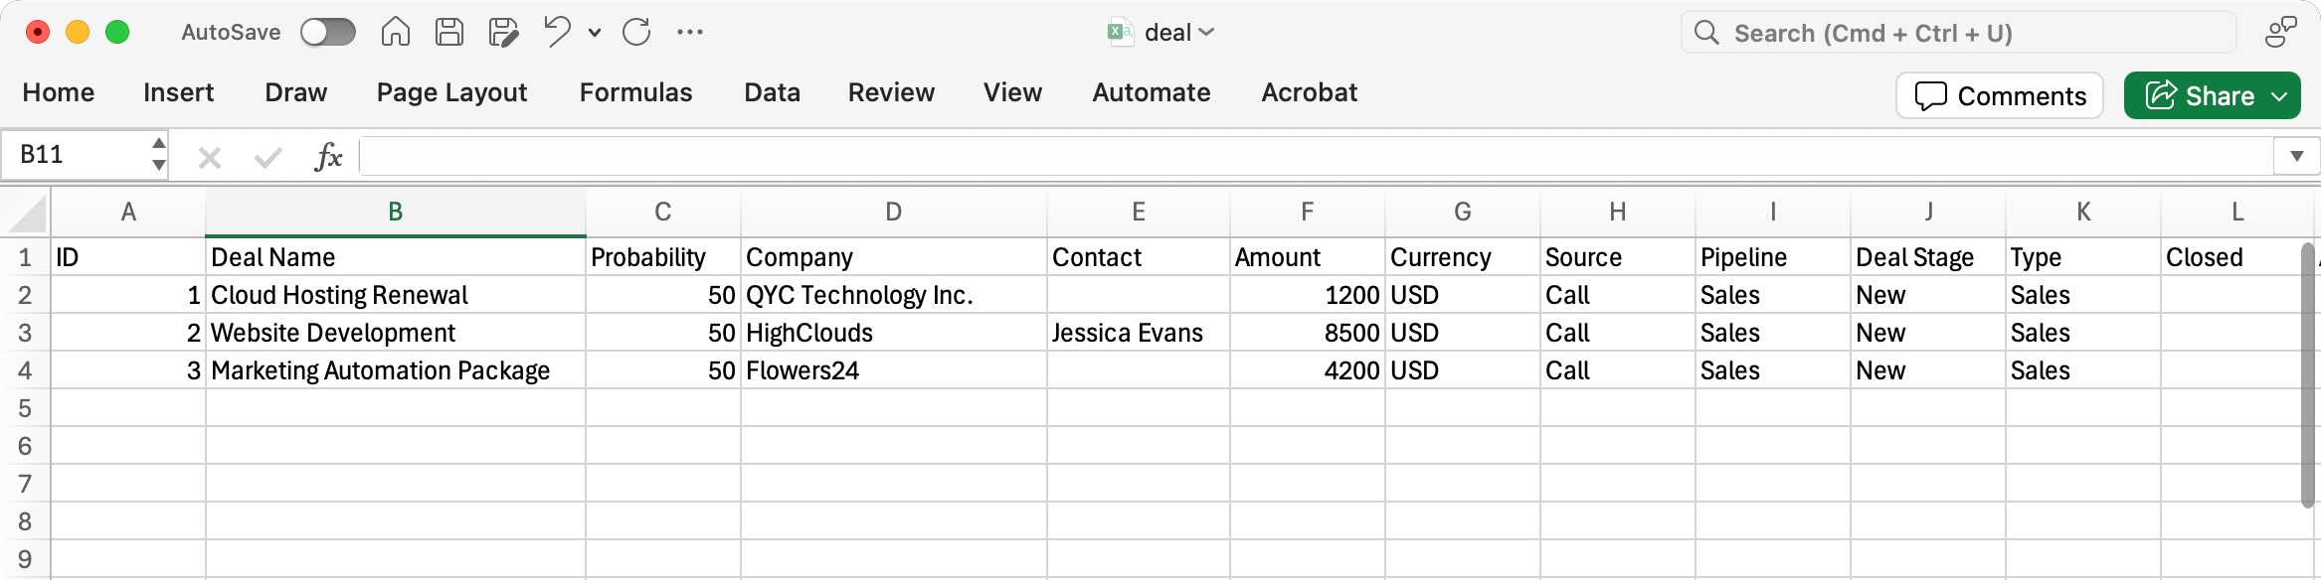The width and height of the screenshot is (2321, 580).
Task: Click the fx insert function icon
Action: click(x=328, y=156)
